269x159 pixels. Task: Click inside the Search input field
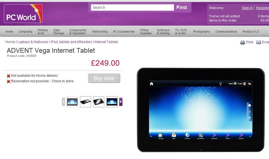pyautogui.click(x=132, y=7)
